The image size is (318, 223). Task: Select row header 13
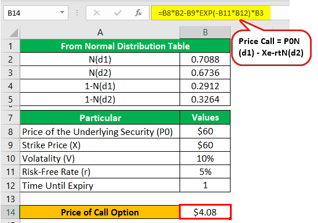10,199
